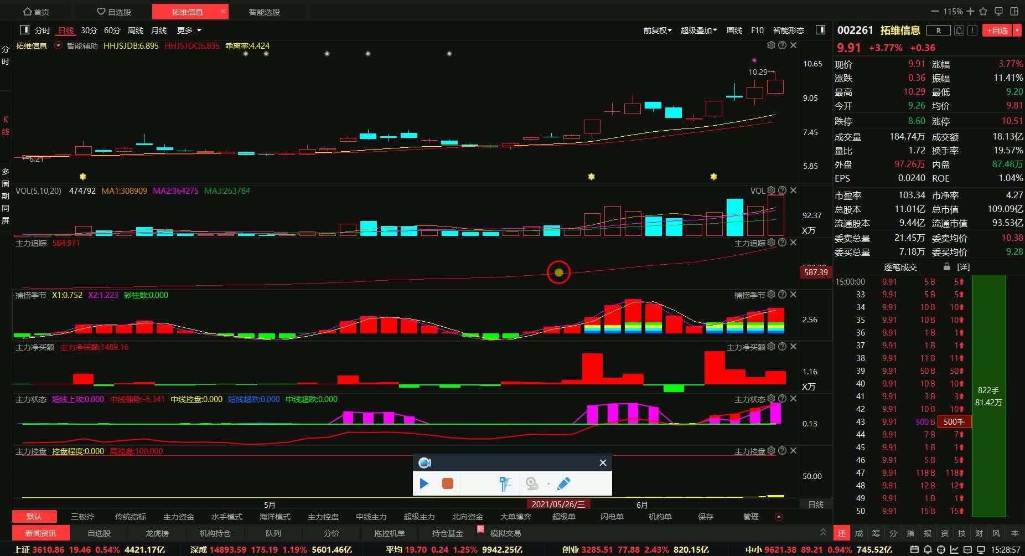Expand the 更多 period dropdown

point(189,30)
